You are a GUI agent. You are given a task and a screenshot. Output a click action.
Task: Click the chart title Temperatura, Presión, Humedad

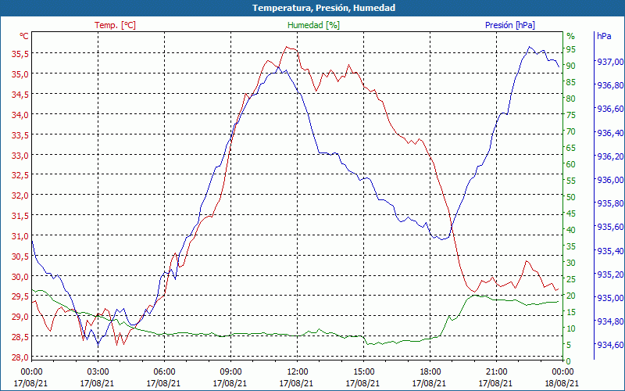[323, 8]
